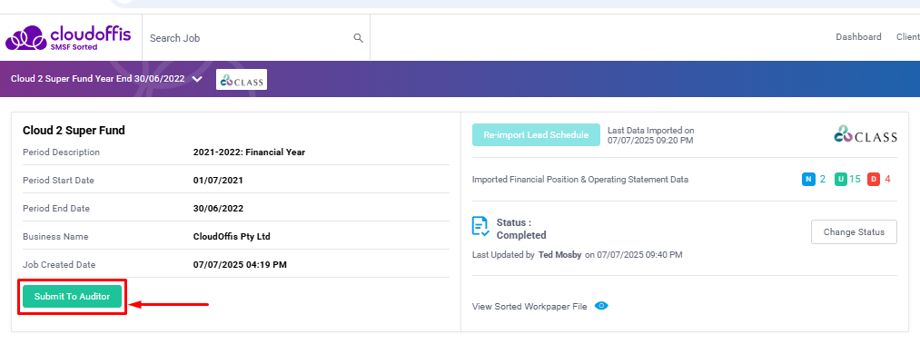920x344 pixels.
Task: Click the count 4 next to D badge
Action: point(887,180)
